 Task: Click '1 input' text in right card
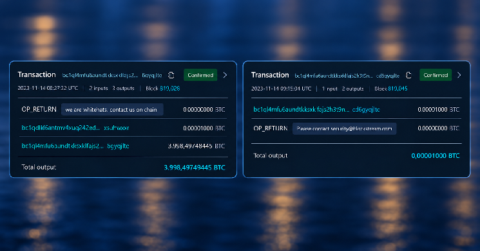(329, 89)
